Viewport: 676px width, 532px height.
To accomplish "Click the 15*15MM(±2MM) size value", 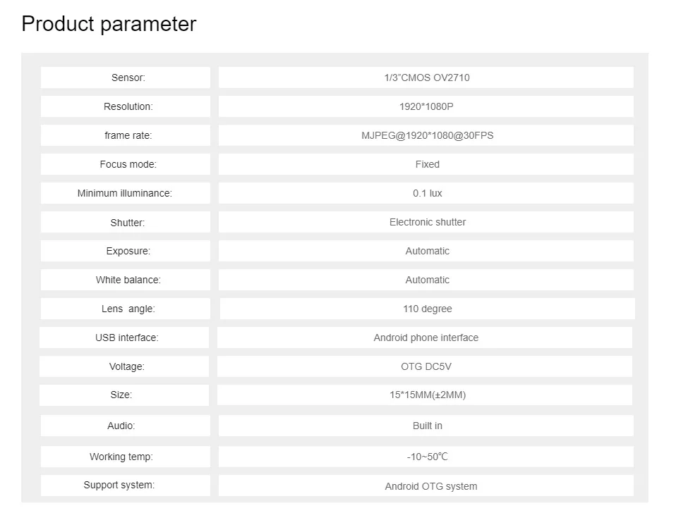I will pos(427,395).
